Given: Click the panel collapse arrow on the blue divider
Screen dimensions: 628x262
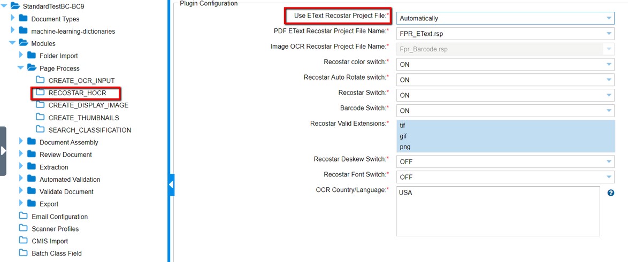Looking at the screenshot, I should 171,184.
